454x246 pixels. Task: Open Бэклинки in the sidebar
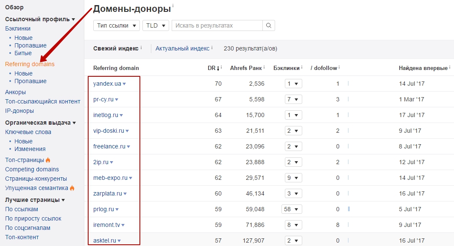pos(18,28)
